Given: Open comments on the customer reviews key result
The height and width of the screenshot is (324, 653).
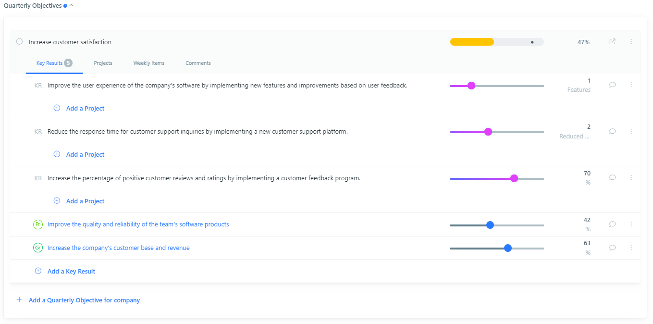Looking at the screenshot, I should pyautogui.click(x=612, y=177).
